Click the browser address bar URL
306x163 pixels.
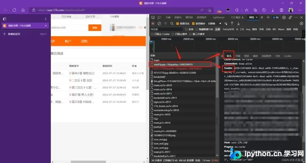point(62,10)
